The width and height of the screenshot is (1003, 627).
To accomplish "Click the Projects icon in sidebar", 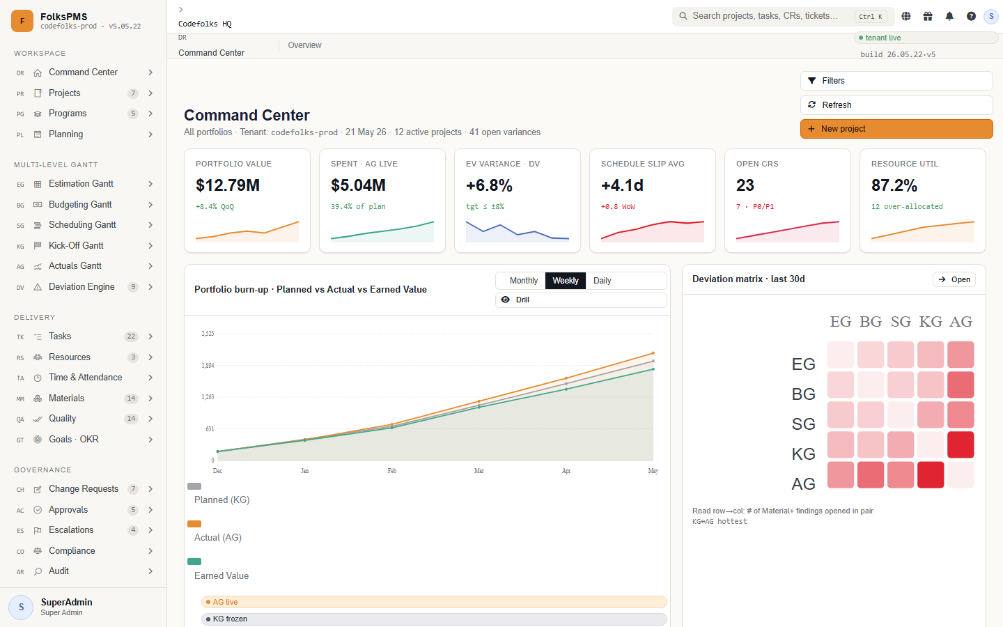I will pyautogui.click(x=38, y=93).
